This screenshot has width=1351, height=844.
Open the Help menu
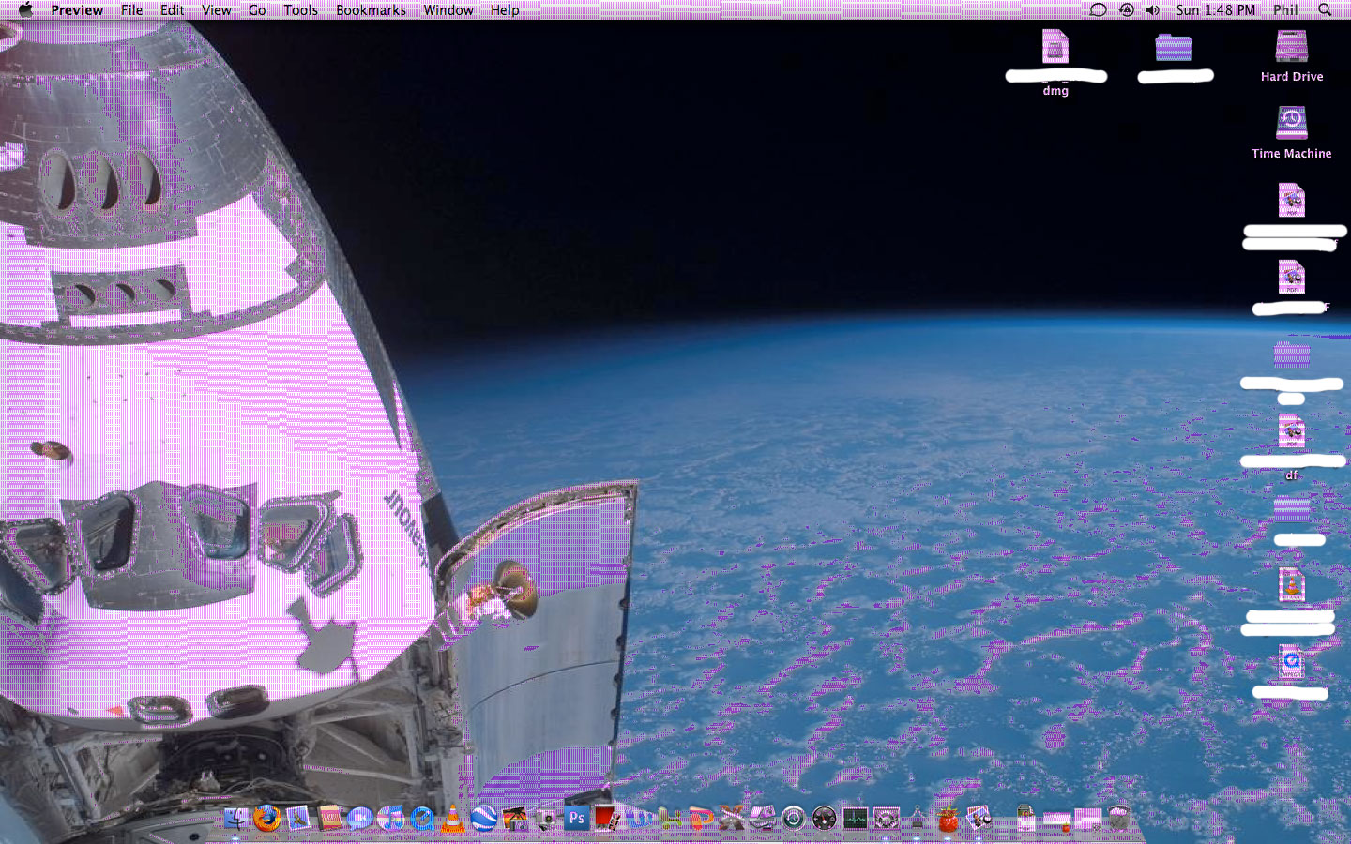point(505,9)
